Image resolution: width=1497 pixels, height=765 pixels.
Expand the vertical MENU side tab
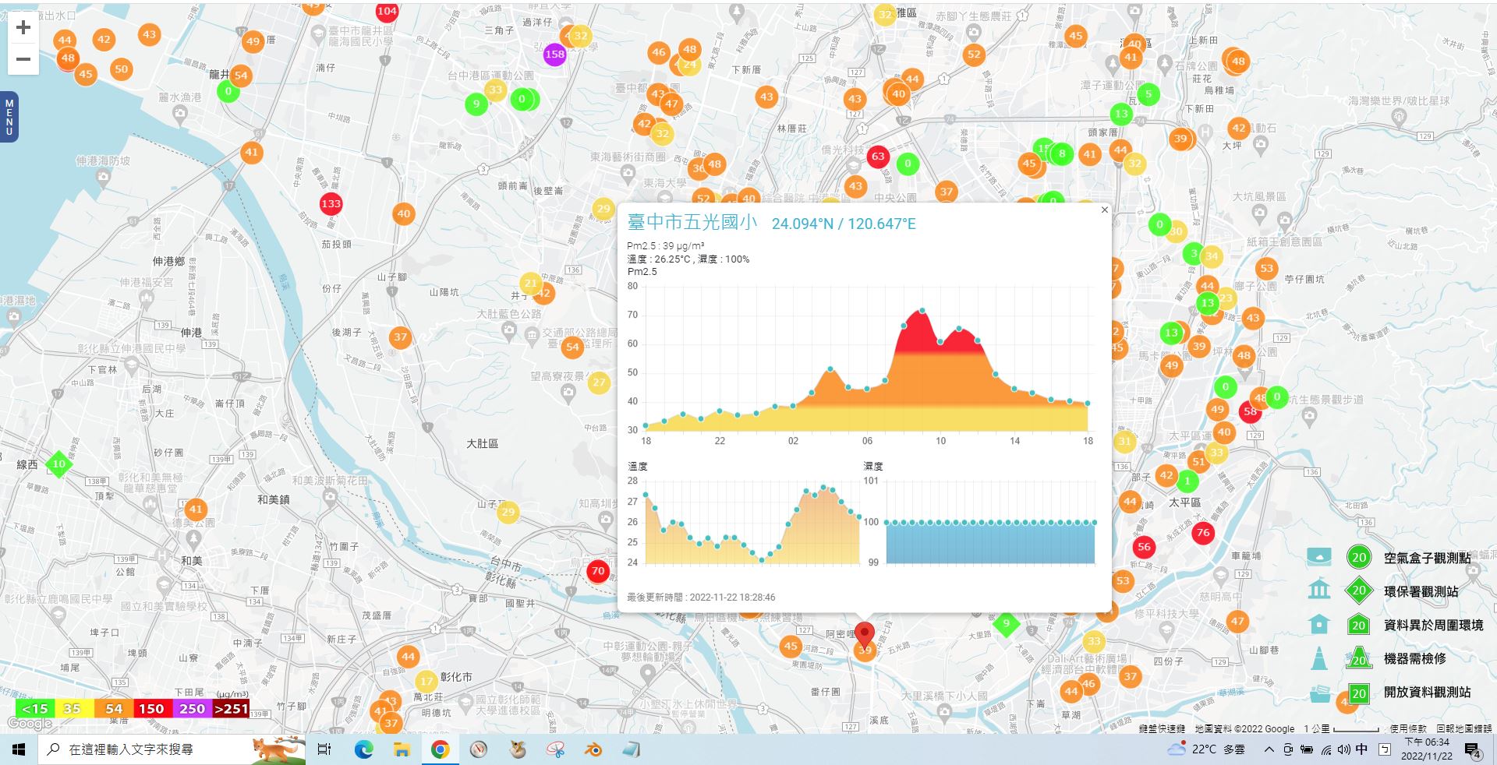coord(9,117)
